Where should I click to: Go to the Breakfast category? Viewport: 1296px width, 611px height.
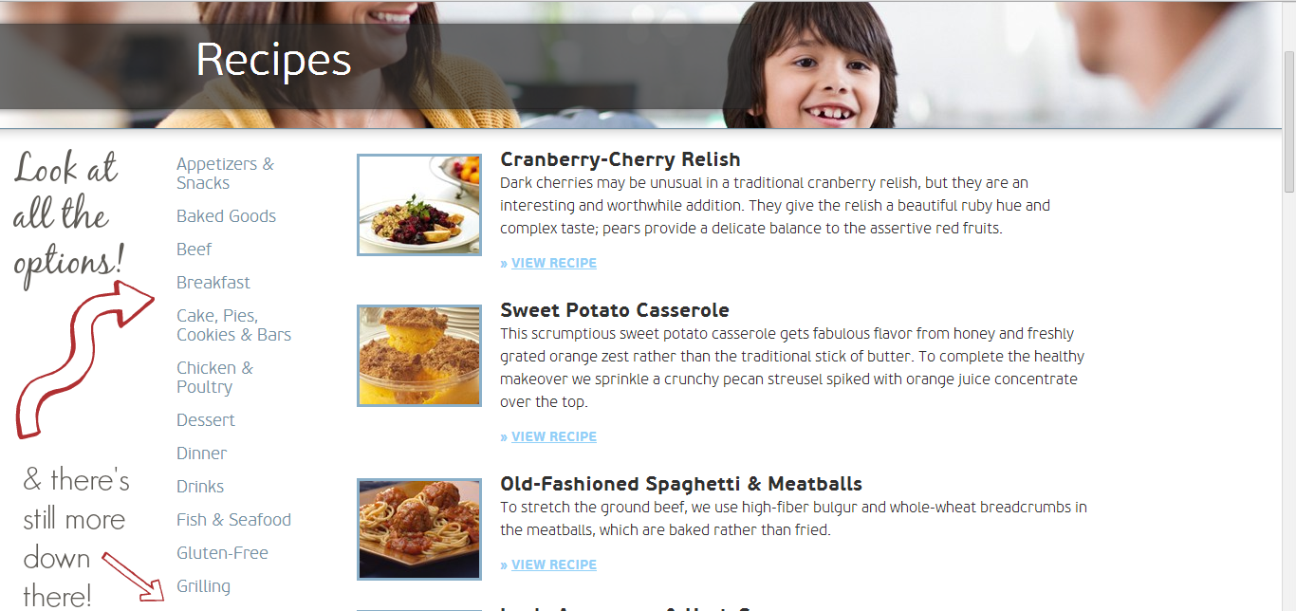[x=213, y=283]
